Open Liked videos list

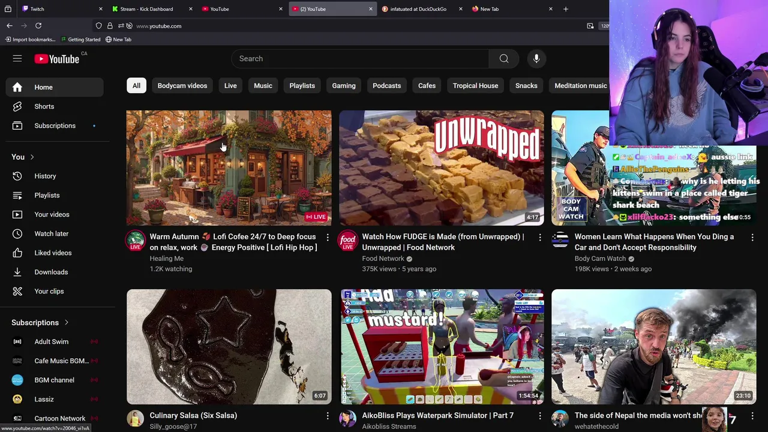click(x=55, y=253)
